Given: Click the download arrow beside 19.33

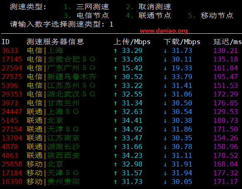Looking at the screenshot, I should click(x=165, y=68).
